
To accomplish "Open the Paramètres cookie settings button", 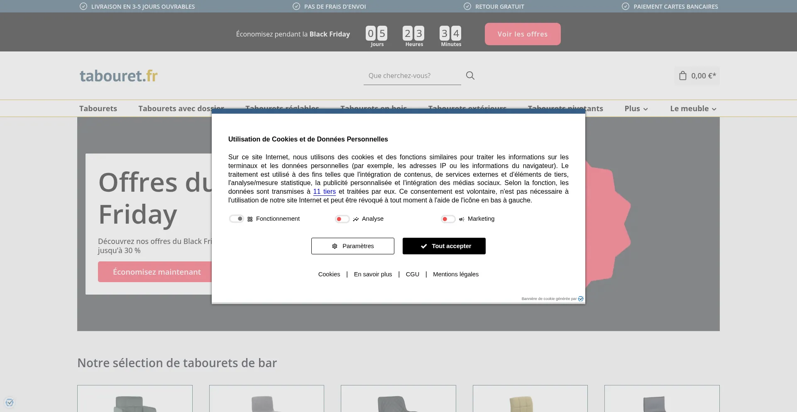I will pyautogui.click(x=352, y=246).
